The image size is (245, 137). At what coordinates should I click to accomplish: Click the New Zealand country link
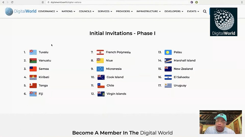click(183, 69)
